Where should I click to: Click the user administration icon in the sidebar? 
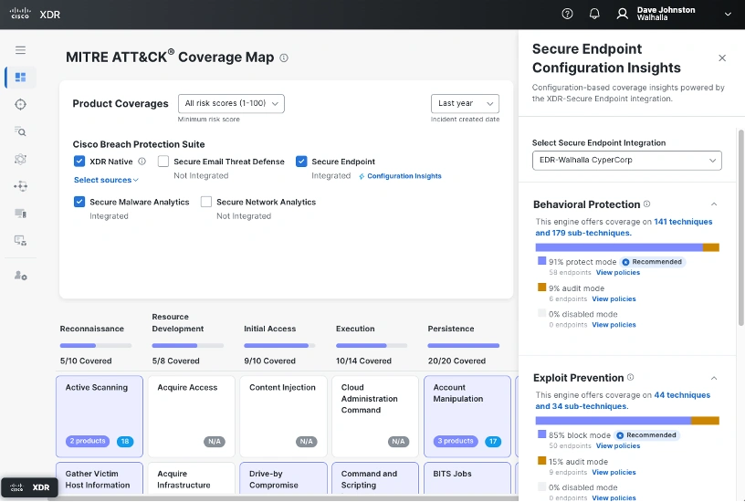coord(20,275)
